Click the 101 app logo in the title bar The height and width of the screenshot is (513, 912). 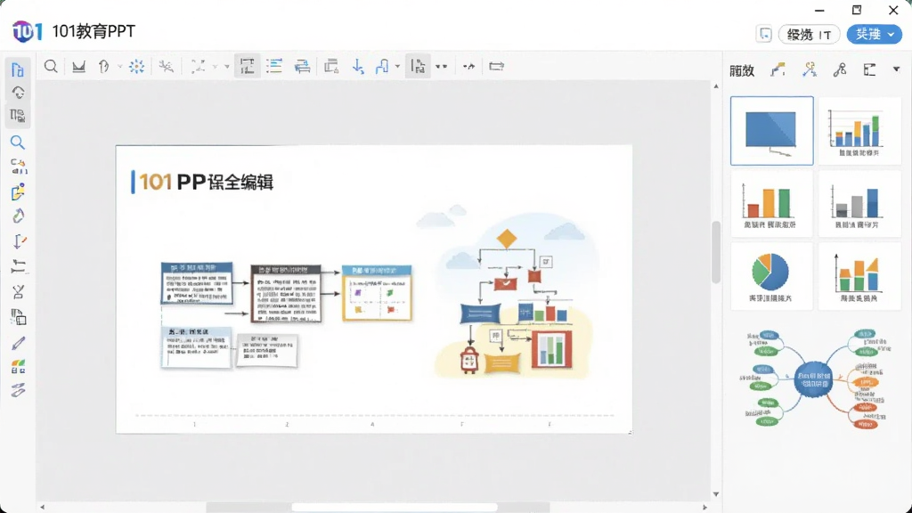point(28,31)
